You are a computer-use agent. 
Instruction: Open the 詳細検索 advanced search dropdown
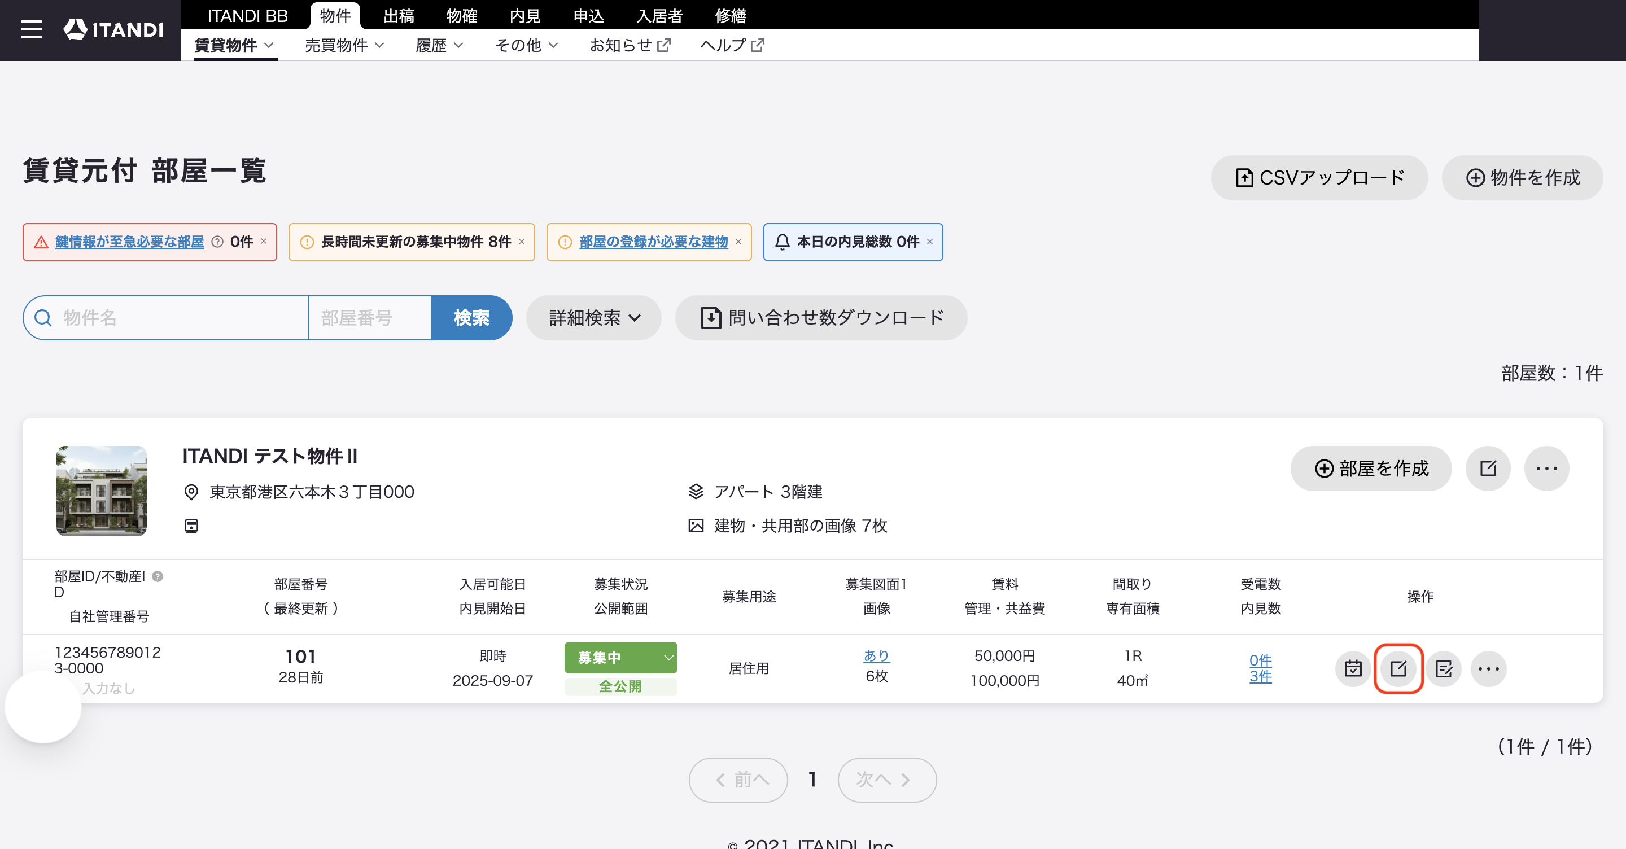[x=594, y=318]
